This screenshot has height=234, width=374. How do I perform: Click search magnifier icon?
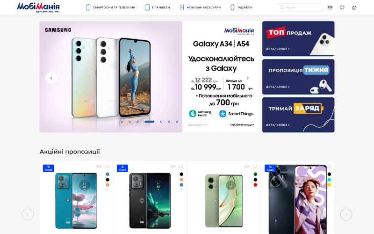282,7
